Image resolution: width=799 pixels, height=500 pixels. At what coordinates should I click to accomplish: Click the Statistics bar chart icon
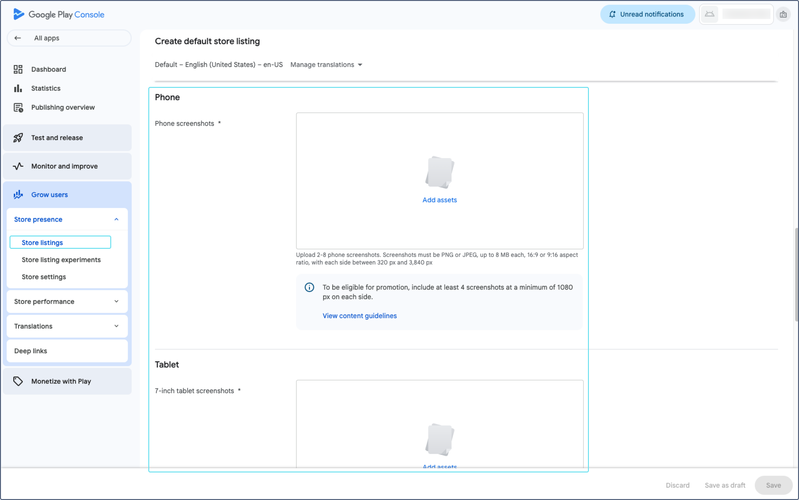[18, 88]
